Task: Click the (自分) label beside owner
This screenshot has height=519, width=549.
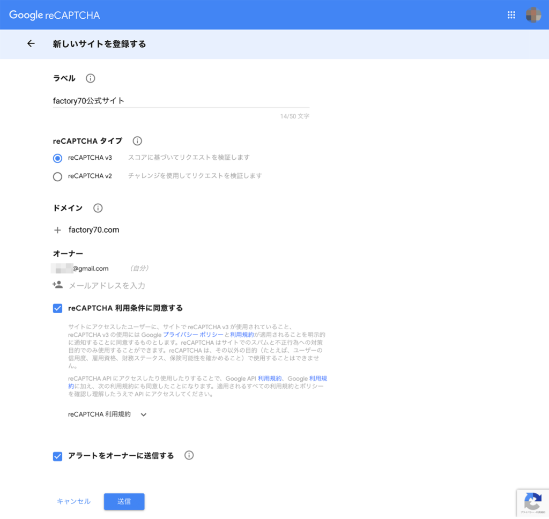Action: click(x=139, y=268)
